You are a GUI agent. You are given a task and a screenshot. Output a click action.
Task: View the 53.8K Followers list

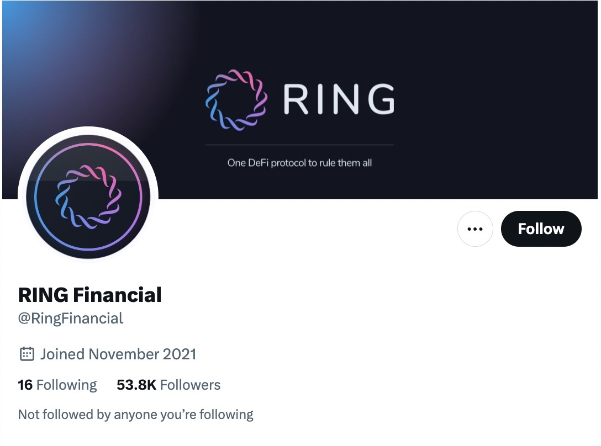click(x=168, y=385)
